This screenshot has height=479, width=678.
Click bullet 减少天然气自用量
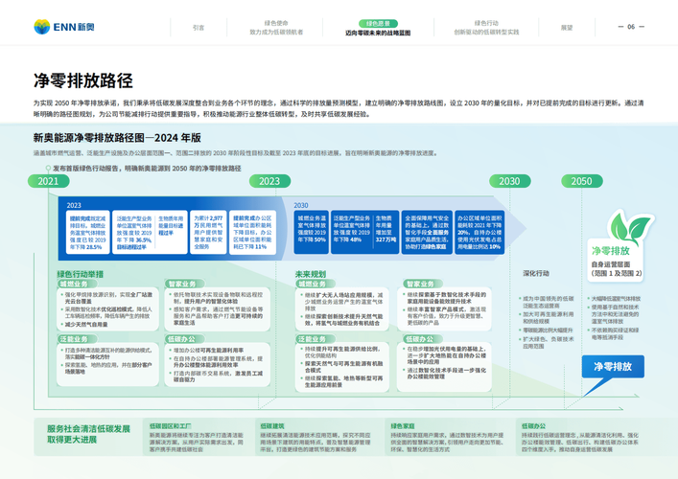[86, 325]
